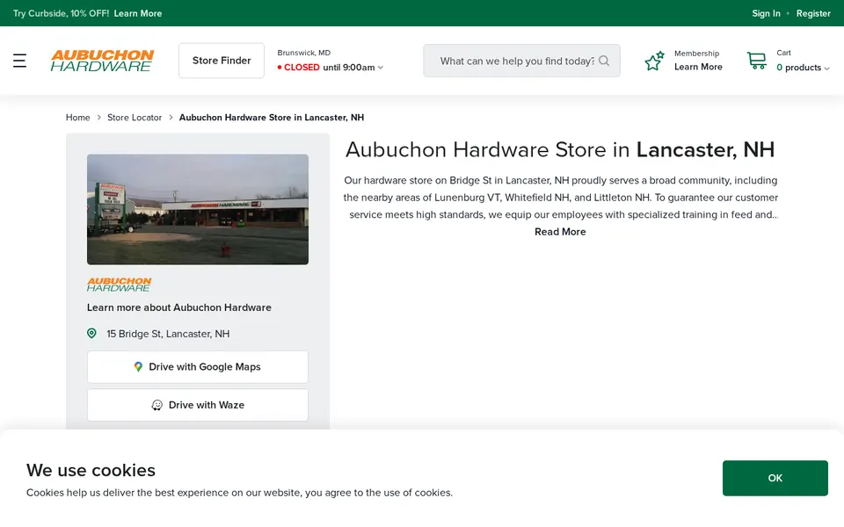Screen dimensions: 844x527
Task: Open the hamburger menu icon
Action: [19, 61]
